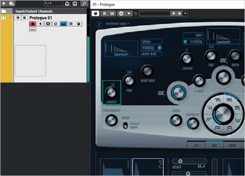The image size is (245, 176).
Task: Click the OSC 1 level knob
Action: [x=179, y=93]
